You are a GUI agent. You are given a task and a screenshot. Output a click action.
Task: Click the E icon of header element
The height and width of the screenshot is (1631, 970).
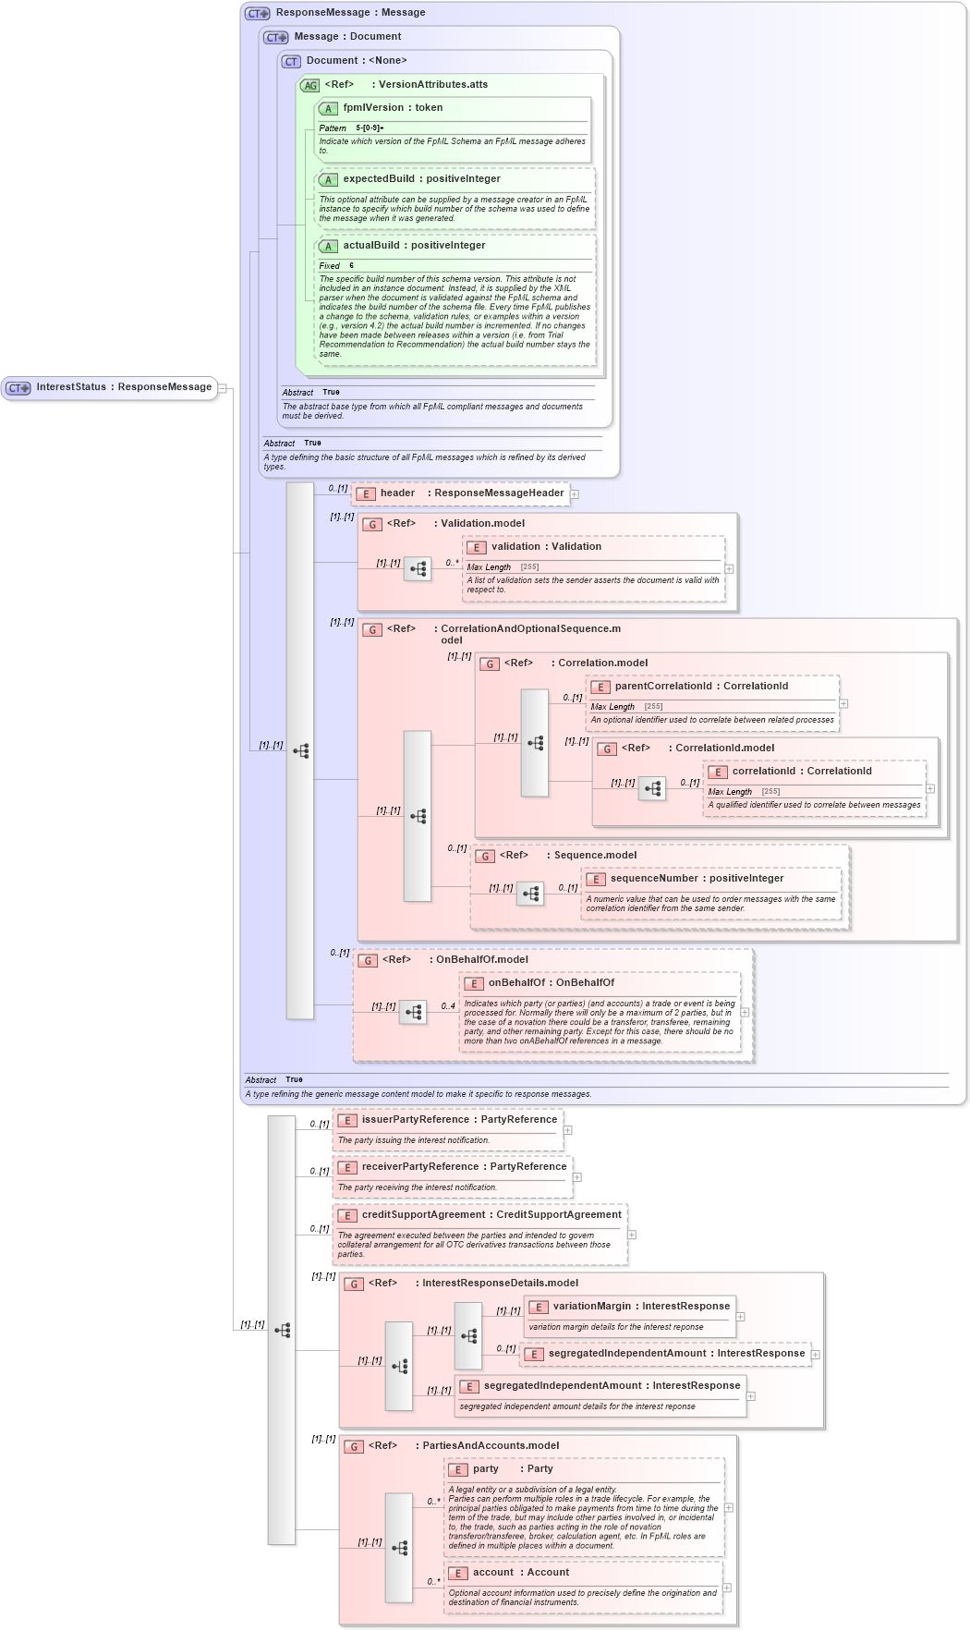point(366,494)
